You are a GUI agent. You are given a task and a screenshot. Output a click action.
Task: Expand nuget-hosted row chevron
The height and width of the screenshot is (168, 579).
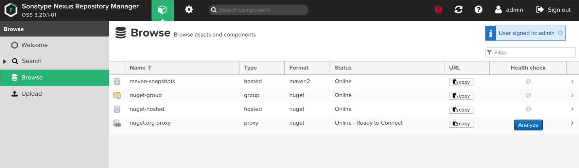pyautogui.click(x=573, y=109)
